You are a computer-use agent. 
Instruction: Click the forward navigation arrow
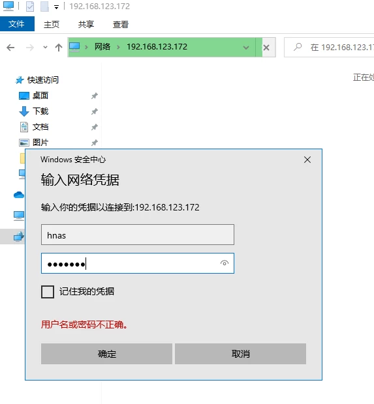coord(30,48)
